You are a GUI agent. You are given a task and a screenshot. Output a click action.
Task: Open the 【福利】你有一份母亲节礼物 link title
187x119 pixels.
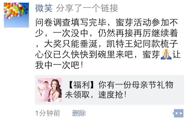(120, 85)
